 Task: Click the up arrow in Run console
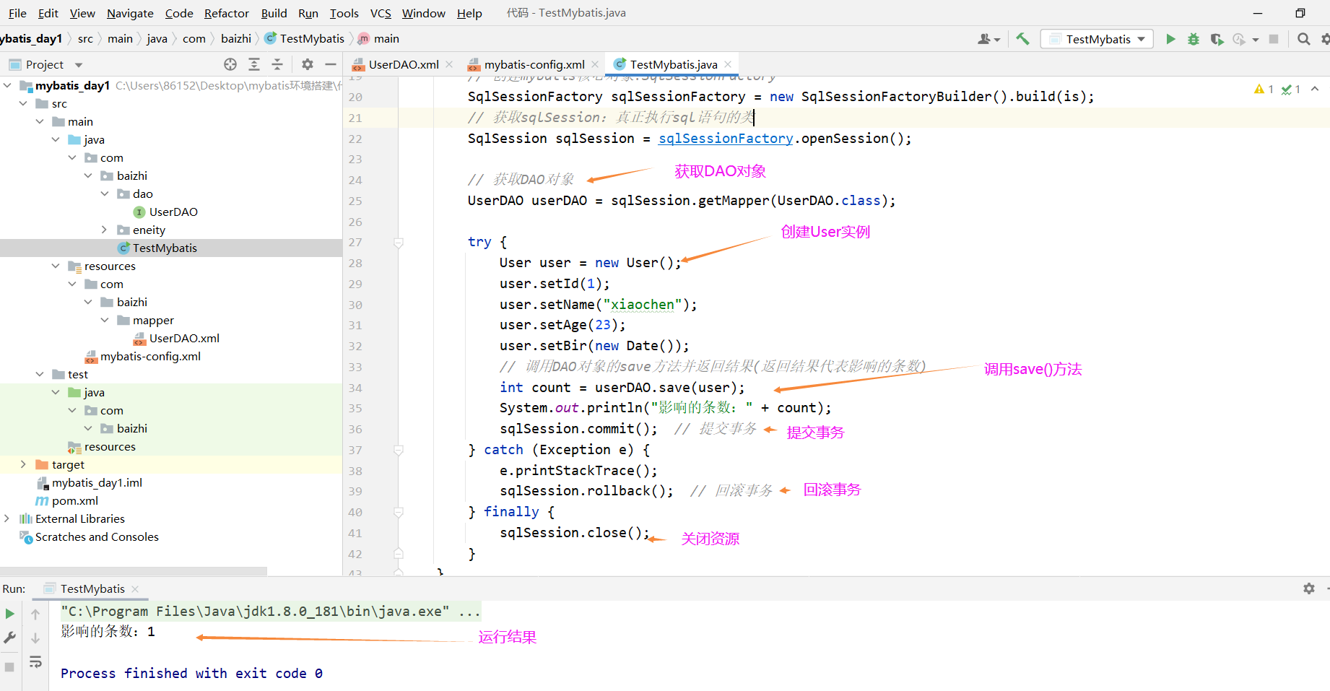(x=35, y=614)
